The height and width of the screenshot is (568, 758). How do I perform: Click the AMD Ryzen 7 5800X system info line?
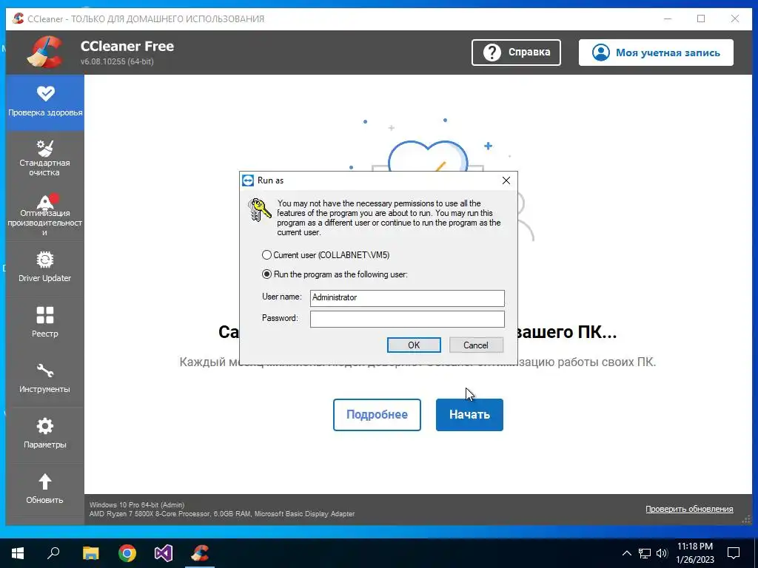(222, 513)
